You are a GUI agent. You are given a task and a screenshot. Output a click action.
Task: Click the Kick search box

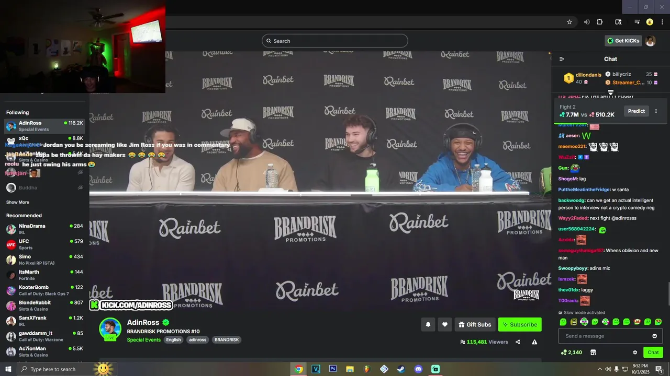(x=335, y=41)
